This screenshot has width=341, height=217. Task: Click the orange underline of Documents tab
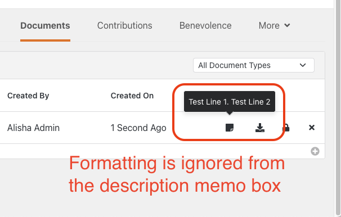click(x=45, y=40)
